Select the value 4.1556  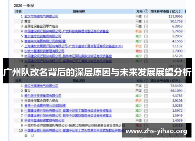177,41
